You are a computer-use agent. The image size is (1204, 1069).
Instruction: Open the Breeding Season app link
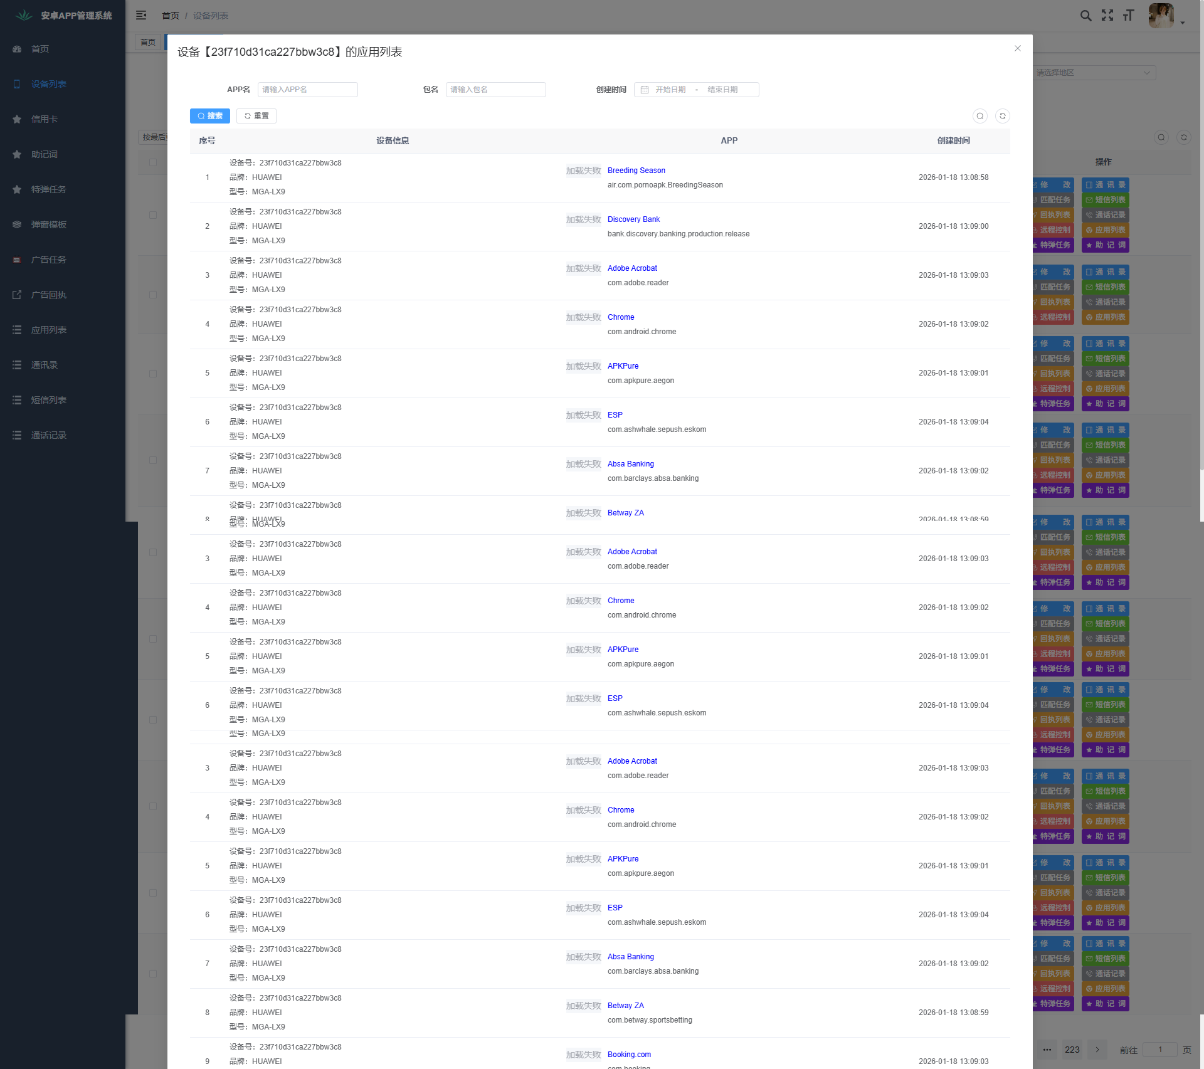636,171
